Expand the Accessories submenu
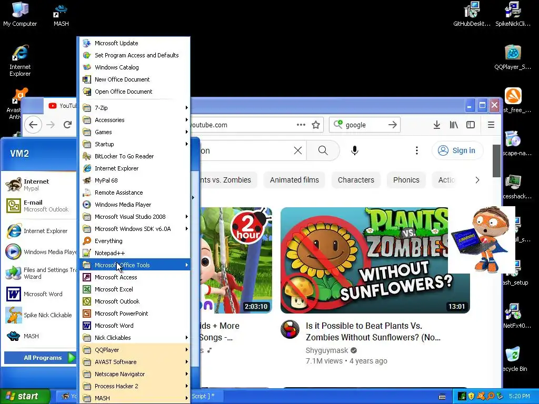Screen dimensions: 539x404 pos(135,120)
